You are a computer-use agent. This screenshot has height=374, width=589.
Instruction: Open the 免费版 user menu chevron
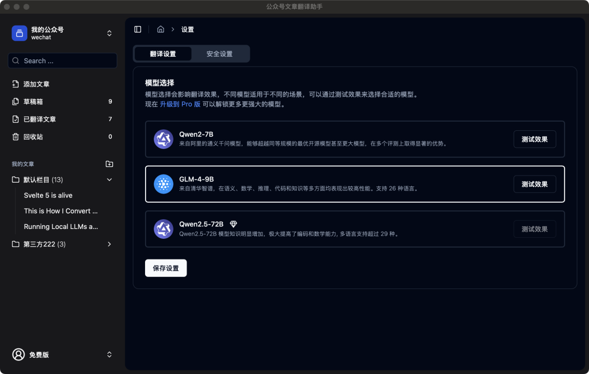(x=109, y=354)
